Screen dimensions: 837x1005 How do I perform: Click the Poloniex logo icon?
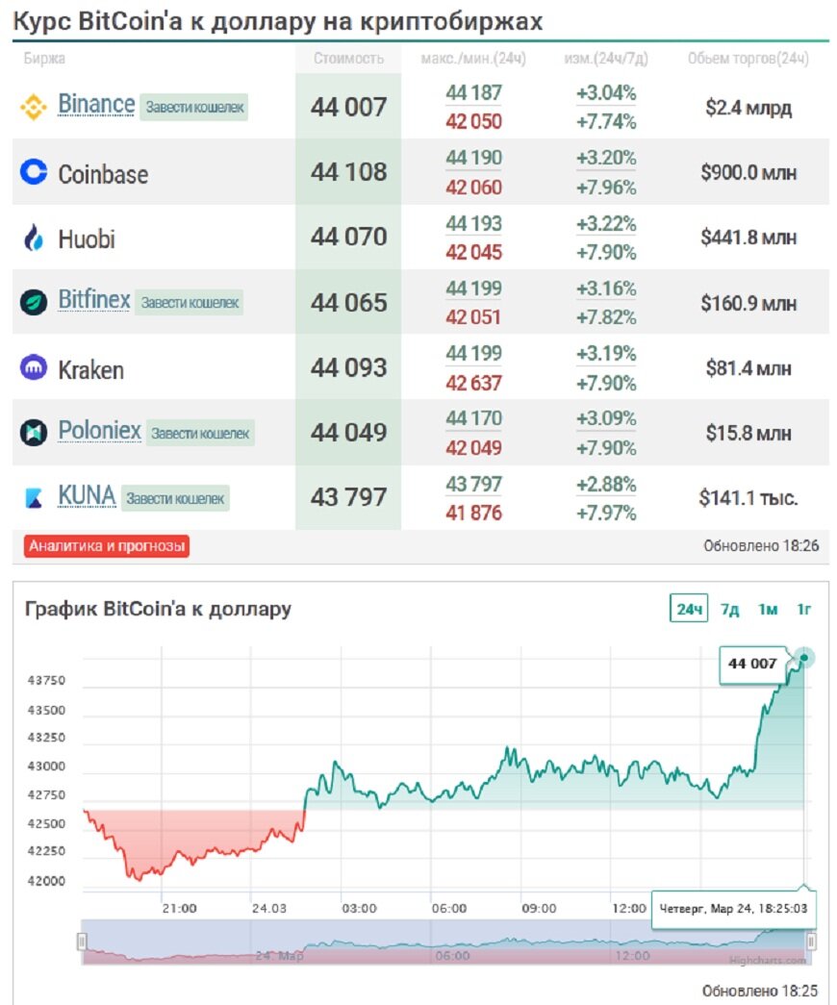pos(34,432)
